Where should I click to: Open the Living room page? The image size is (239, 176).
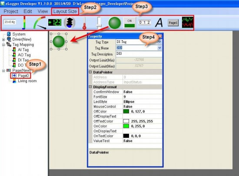(27, 81)
